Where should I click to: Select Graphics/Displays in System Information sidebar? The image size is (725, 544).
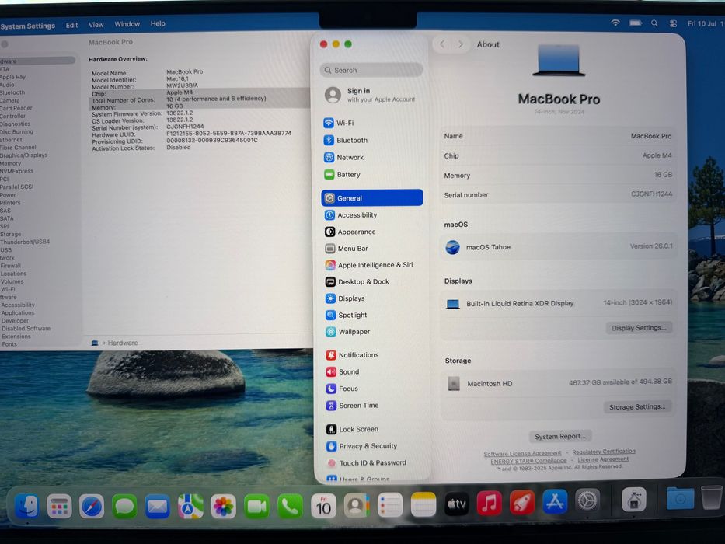click(23, 155)
